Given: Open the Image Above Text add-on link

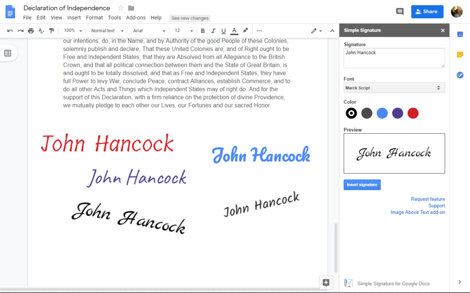Looking at the screenshot, I should (418, 212).
